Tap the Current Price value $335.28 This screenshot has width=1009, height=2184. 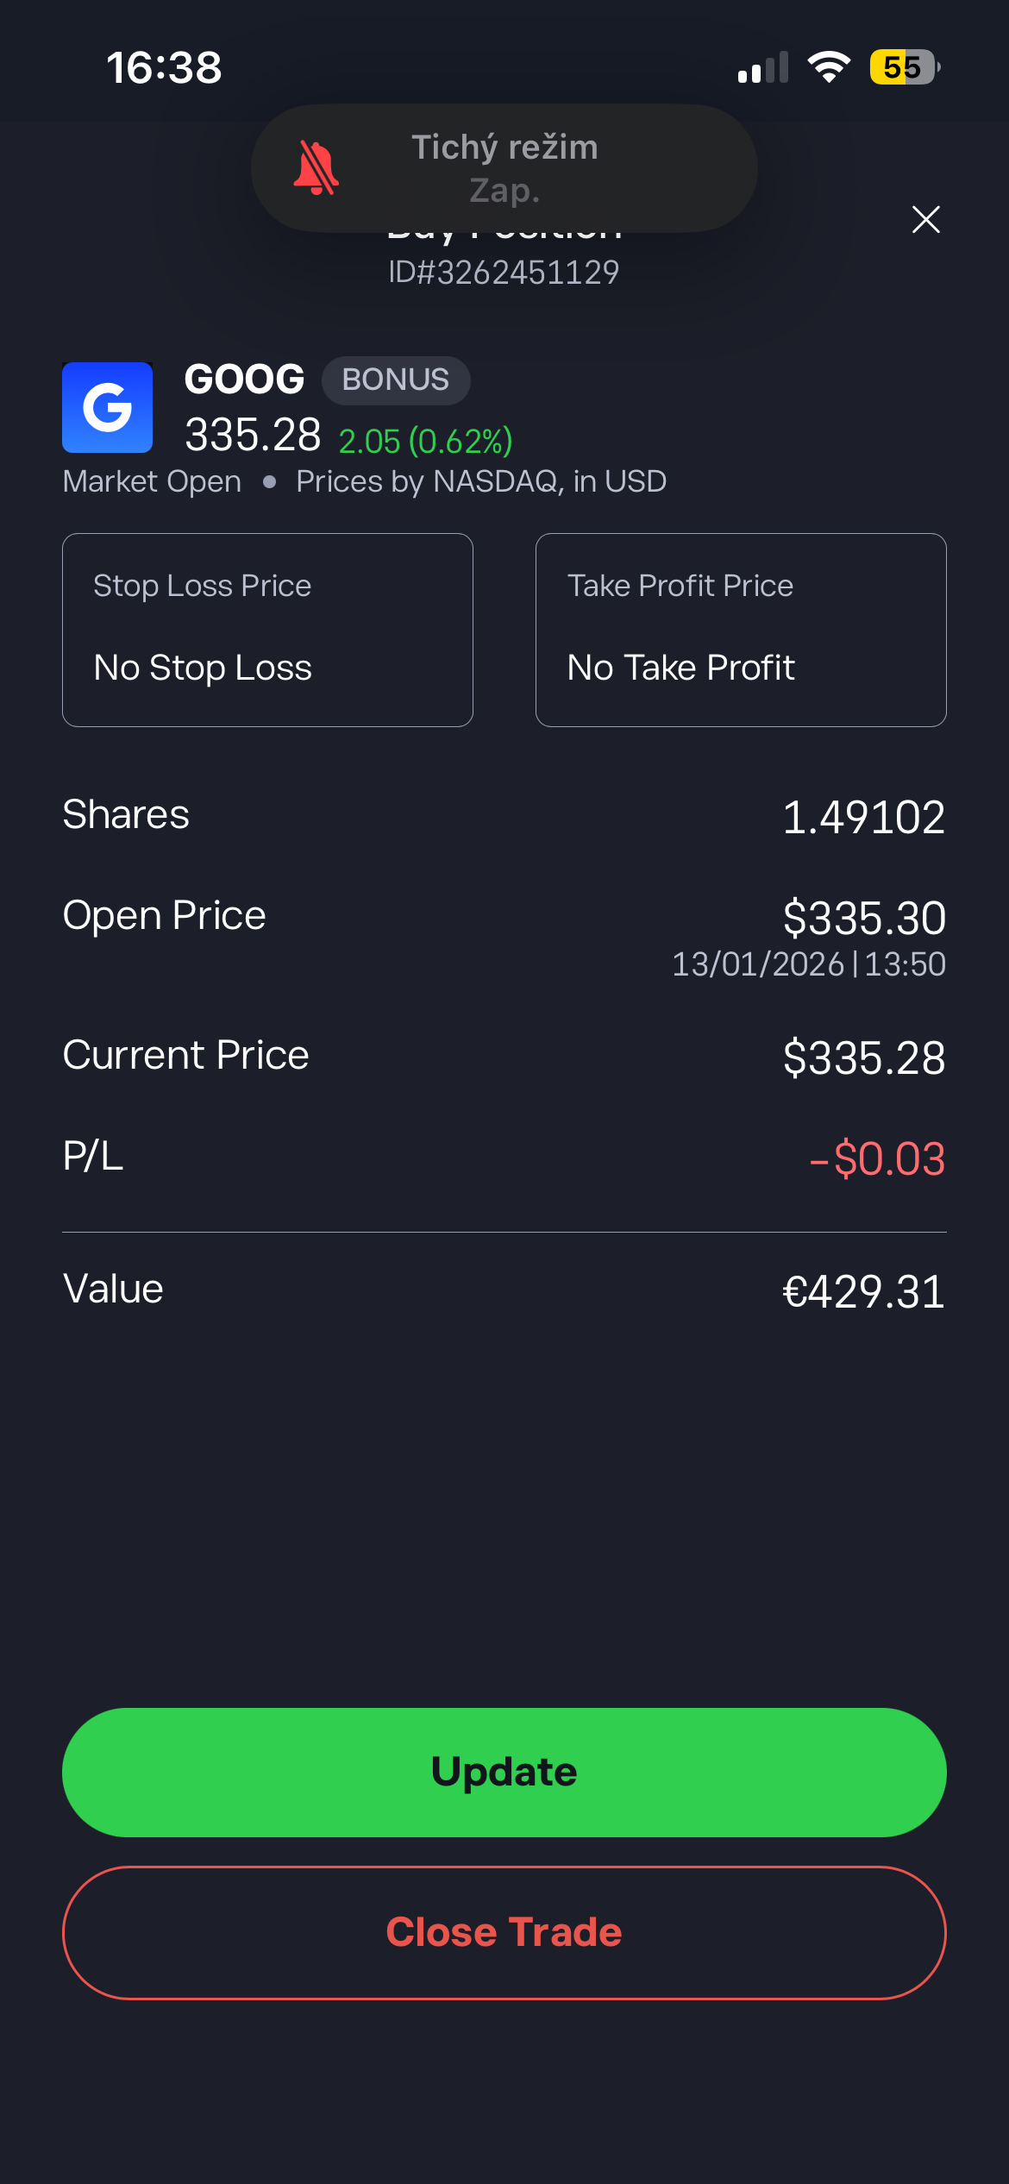(864, 1057)
